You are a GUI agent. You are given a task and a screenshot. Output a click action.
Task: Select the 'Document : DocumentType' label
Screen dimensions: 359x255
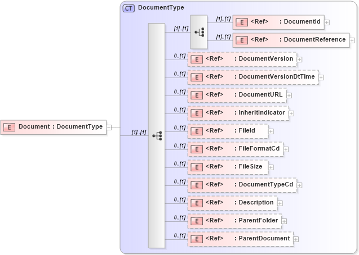(x=60, y=126)
